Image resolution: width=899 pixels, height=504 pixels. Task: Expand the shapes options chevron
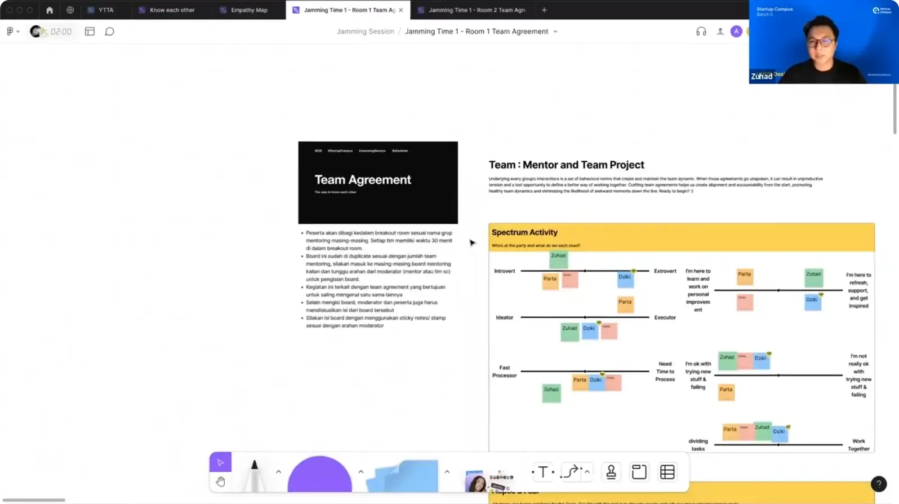361,471
